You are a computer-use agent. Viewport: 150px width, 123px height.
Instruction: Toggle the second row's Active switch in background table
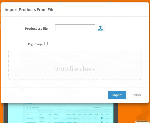pos(102,122)
